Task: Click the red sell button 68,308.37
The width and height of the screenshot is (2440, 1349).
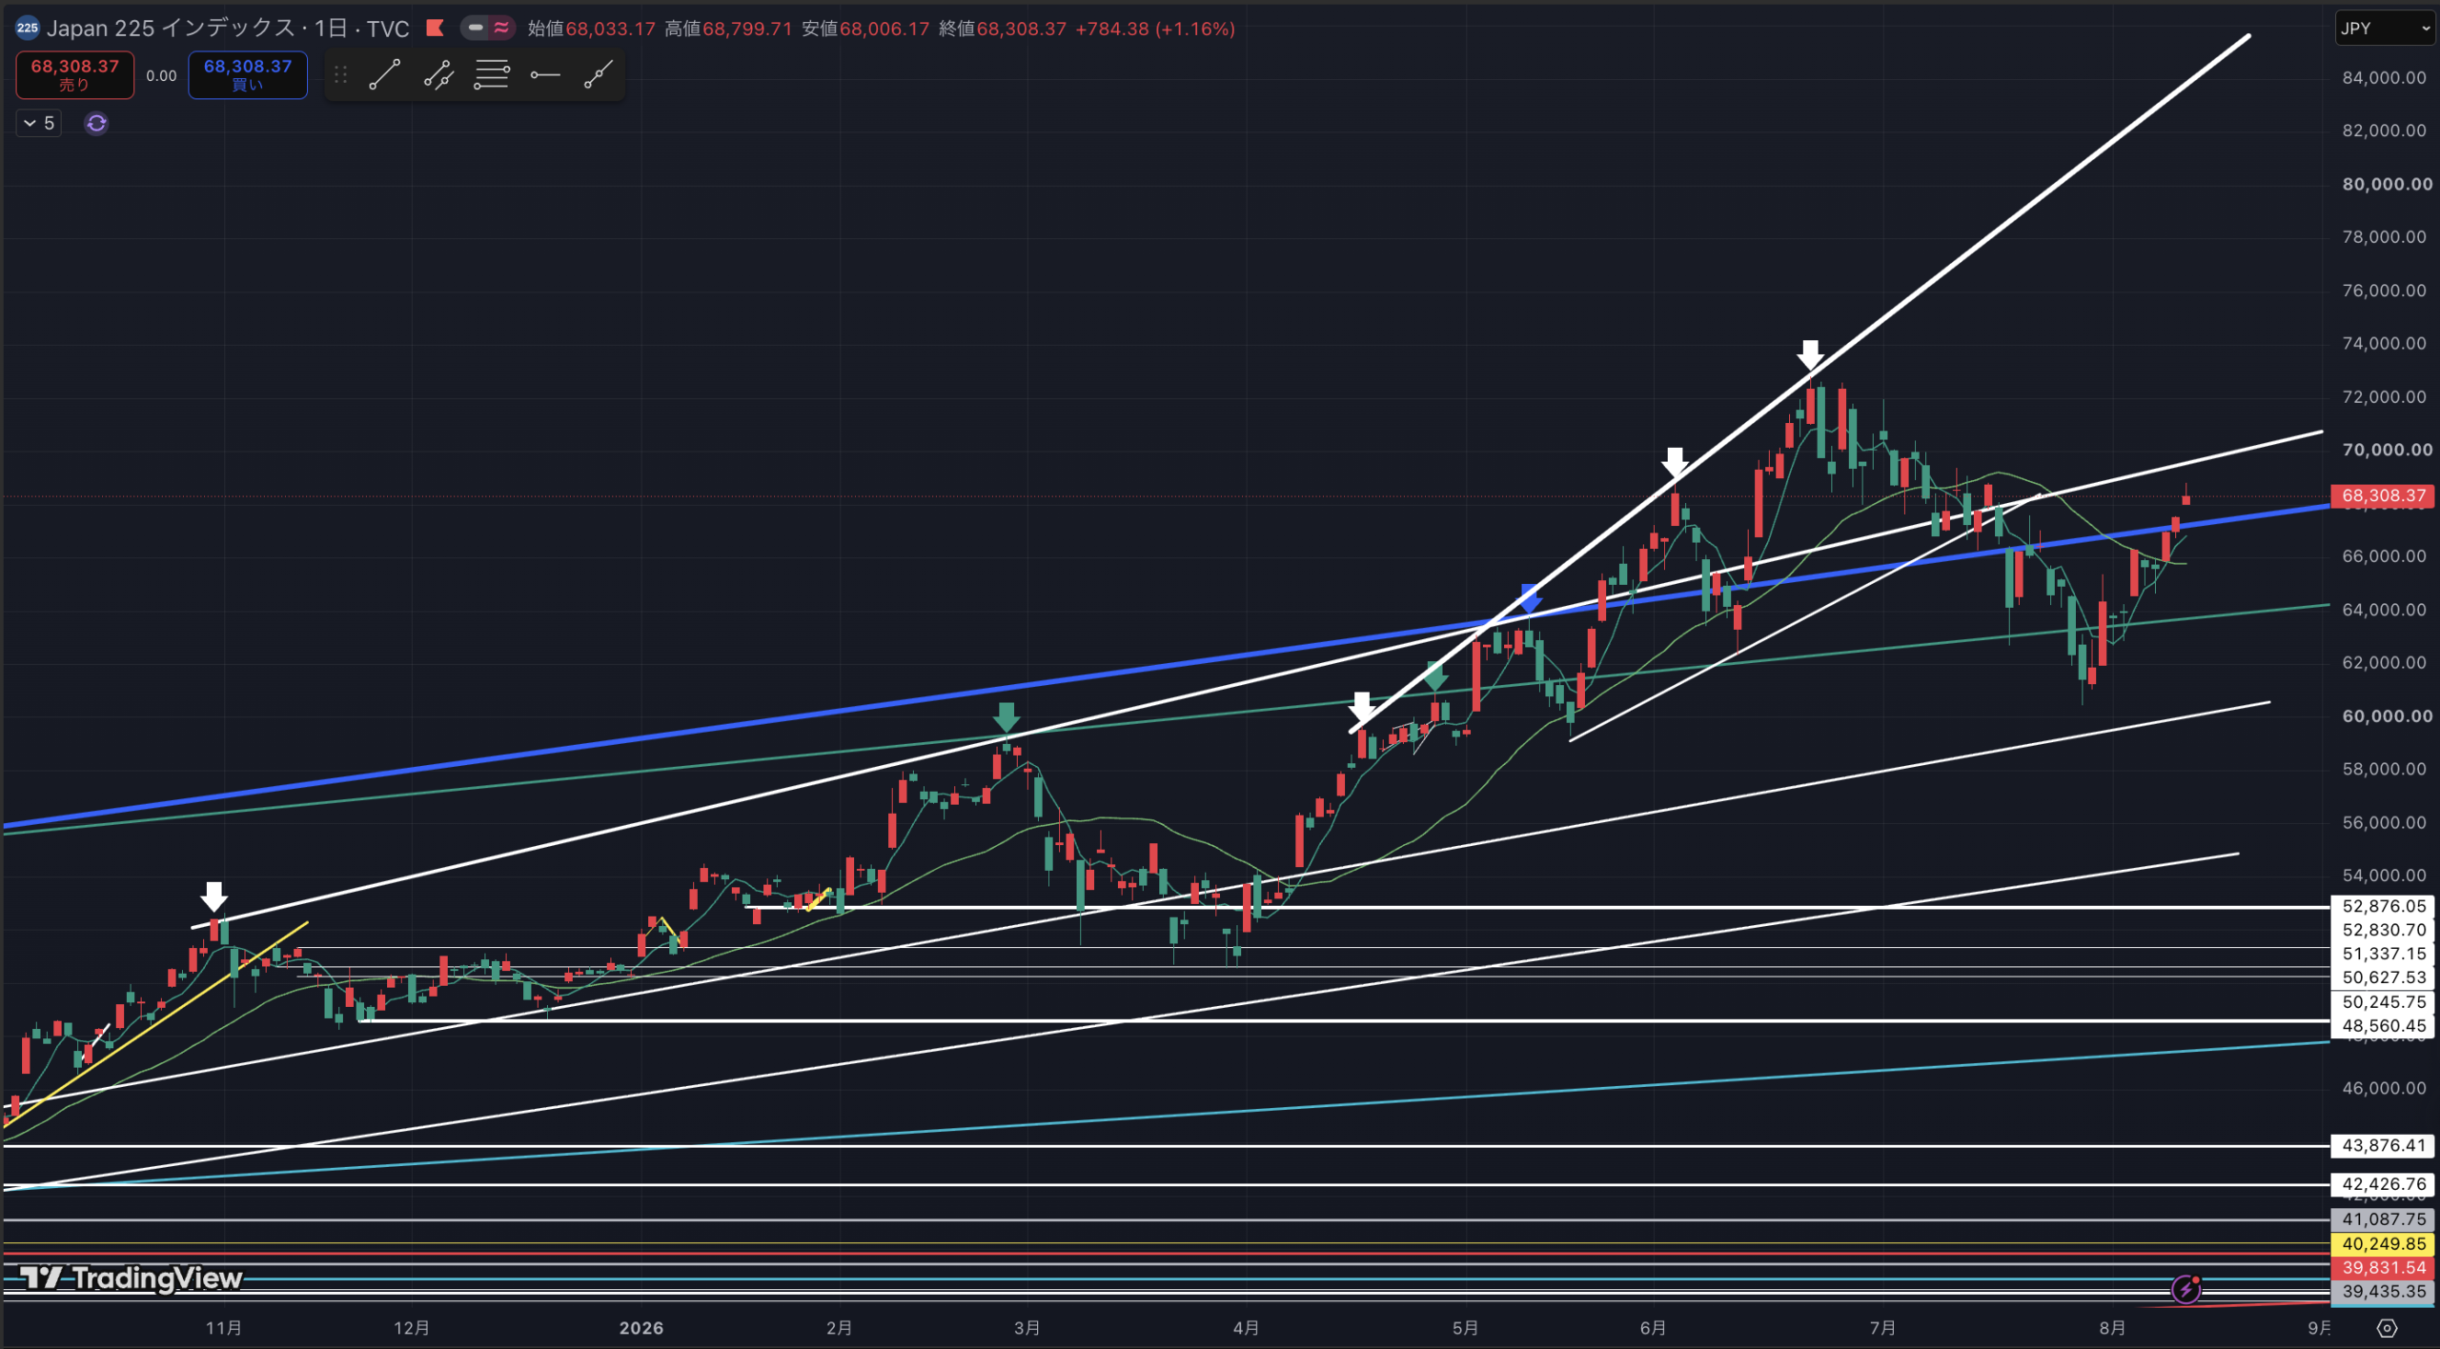Action: click(75, 74)
